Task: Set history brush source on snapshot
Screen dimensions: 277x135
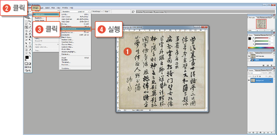Action: click(x=249, y=56)
